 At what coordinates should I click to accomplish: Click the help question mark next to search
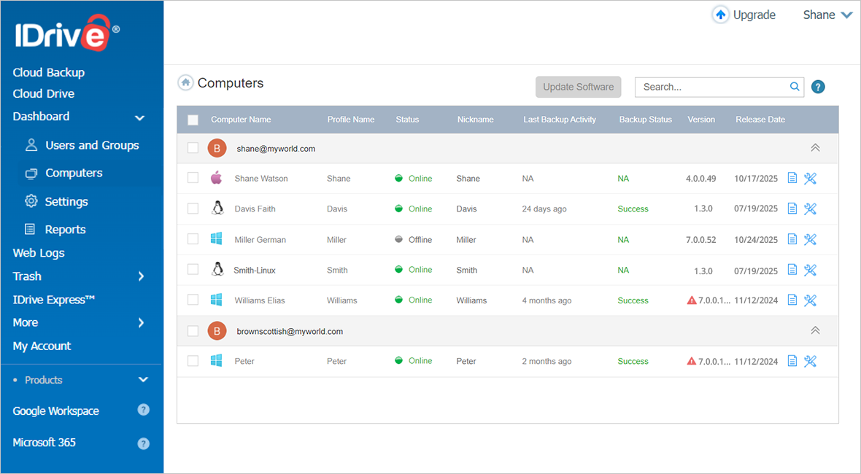click(818, 88)
